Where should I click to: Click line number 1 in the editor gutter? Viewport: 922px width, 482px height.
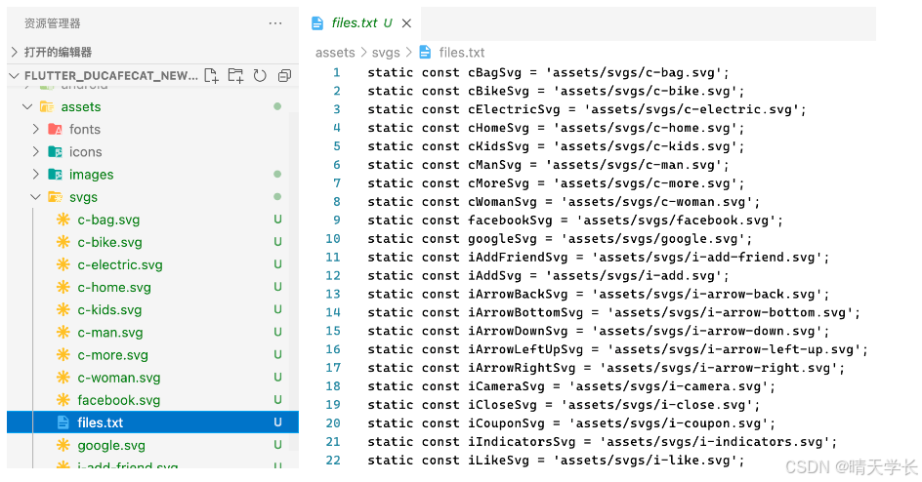coord(337,73)
